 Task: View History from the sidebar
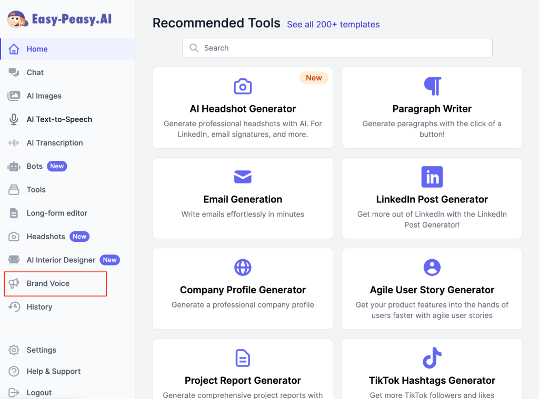(39, 307)
